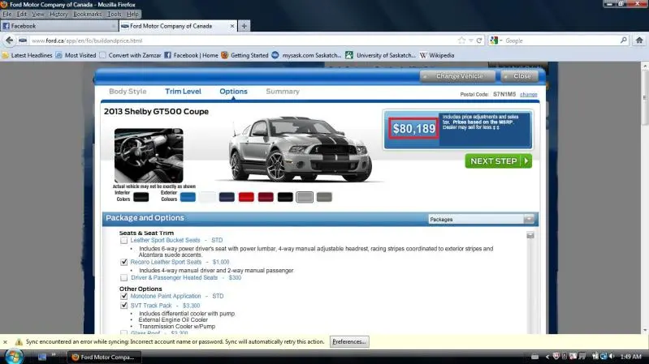Click the $80,189 total price
649x364 pixels.
(414, 129)
